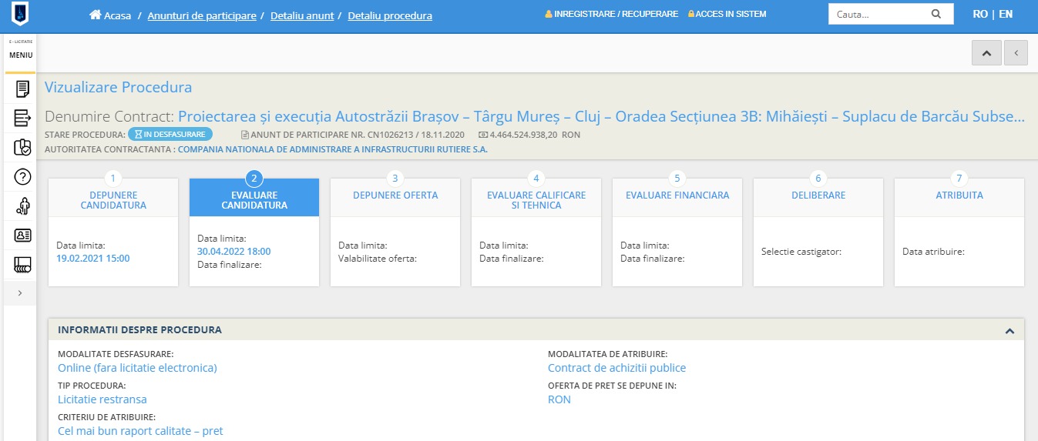Open the help question mark icon
This screenshot has width=1038, height=441.
pyautogui.click(x=22, y=177)
